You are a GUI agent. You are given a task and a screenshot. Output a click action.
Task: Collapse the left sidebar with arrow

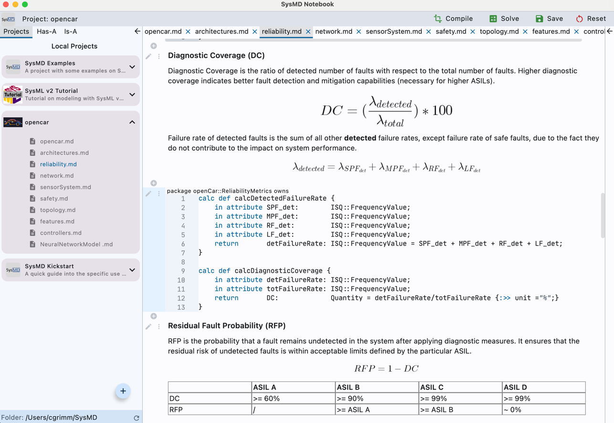point(137,31)
